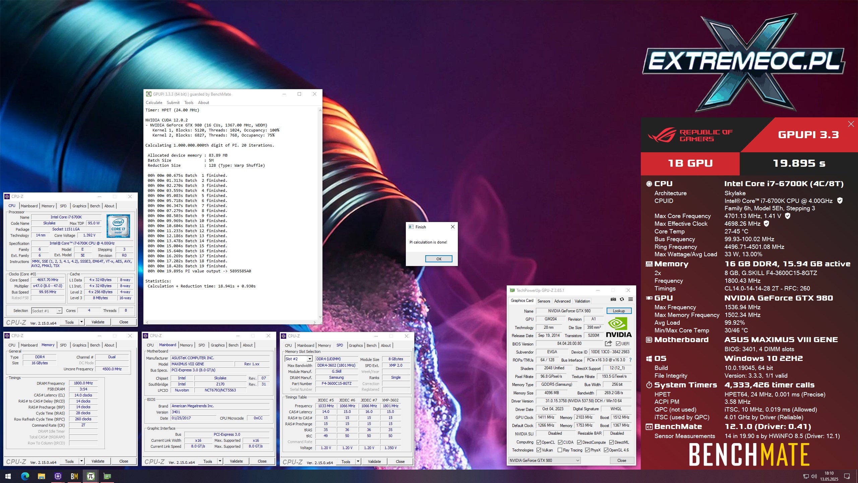
Task: Click the GPUPI horizontal scrollbar
Action: 231,322
